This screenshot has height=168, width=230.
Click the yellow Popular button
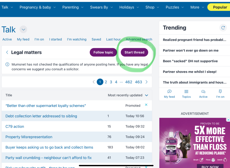point(220,7)
